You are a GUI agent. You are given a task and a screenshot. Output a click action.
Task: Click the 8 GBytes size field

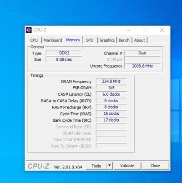64,59
